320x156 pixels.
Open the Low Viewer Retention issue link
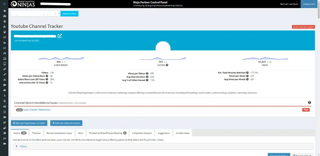(x=37, y=110)
